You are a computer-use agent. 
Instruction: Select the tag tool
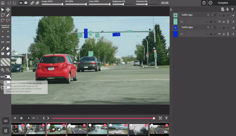(x=8, y=54)
